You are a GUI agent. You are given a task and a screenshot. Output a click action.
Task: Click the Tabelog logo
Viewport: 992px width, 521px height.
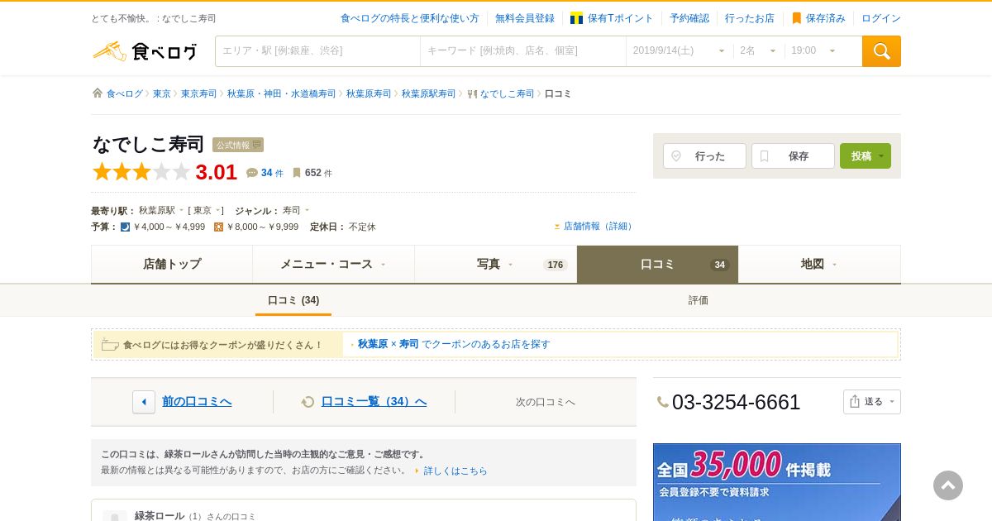pyautogui.click(x=145, y=51)
